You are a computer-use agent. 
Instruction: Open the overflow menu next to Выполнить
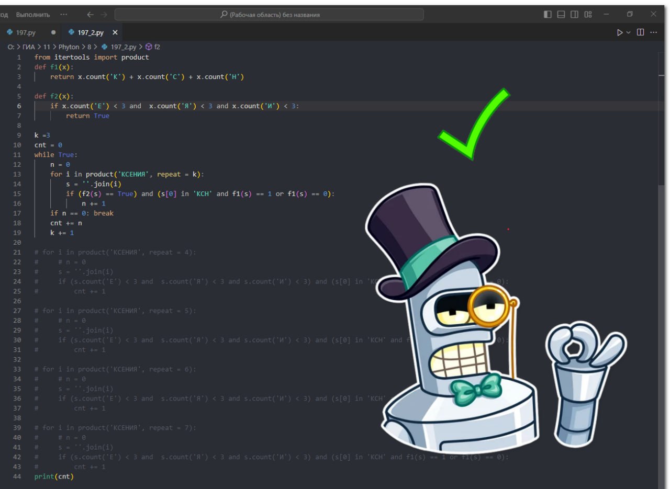tap(64, 15)
